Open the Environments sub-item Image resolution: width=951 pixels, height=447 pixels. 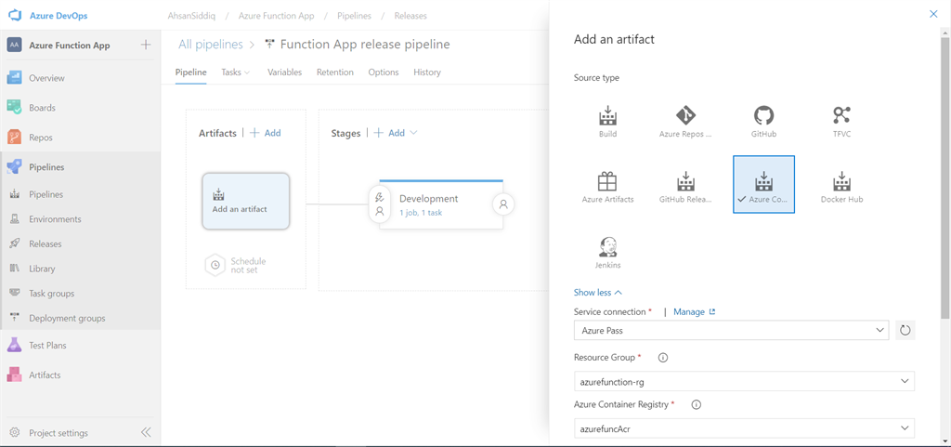coord(55,219)
